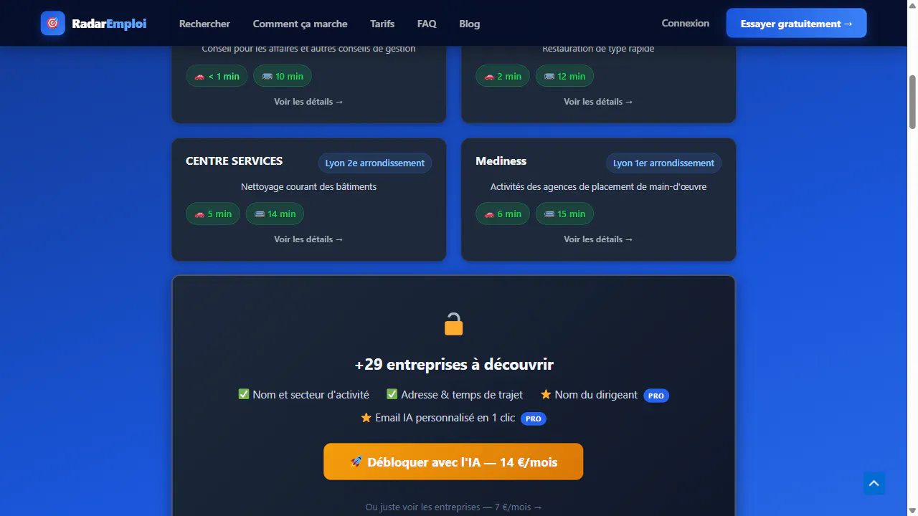918x516 pixels.
Task: Open details for Mediness
Action: [x=598, y=239]
